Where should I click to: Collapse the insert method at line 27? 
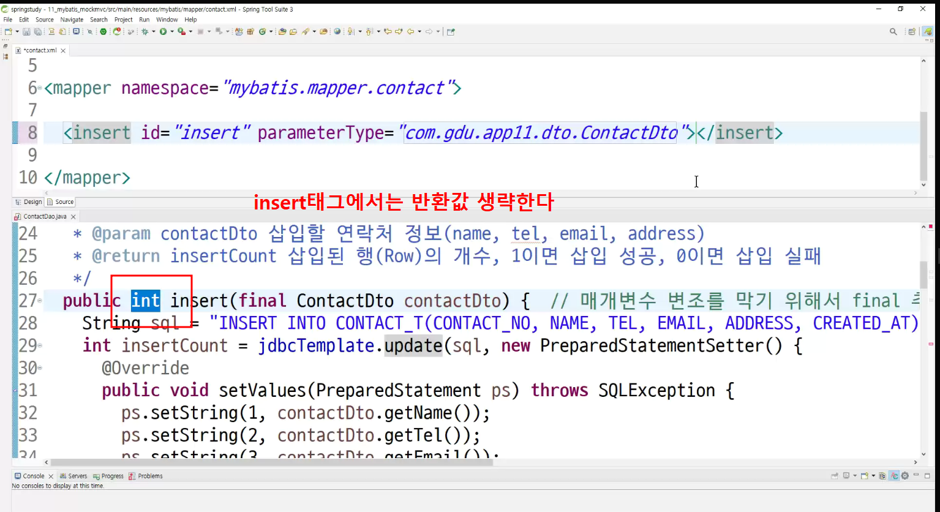point(40,301)
